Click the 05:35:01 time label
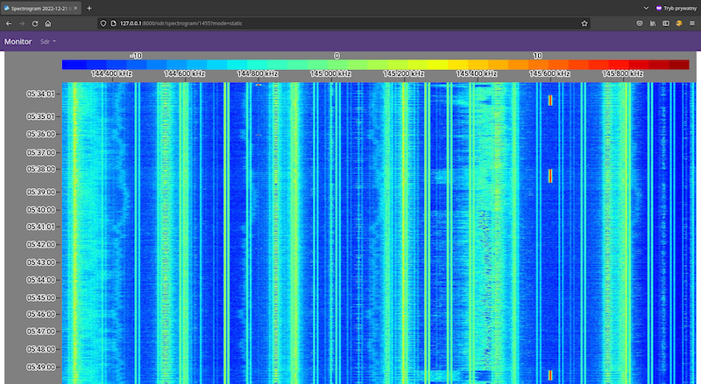This screenshot has width=701, height=384. pyautogui.click(x=40, y=116)
